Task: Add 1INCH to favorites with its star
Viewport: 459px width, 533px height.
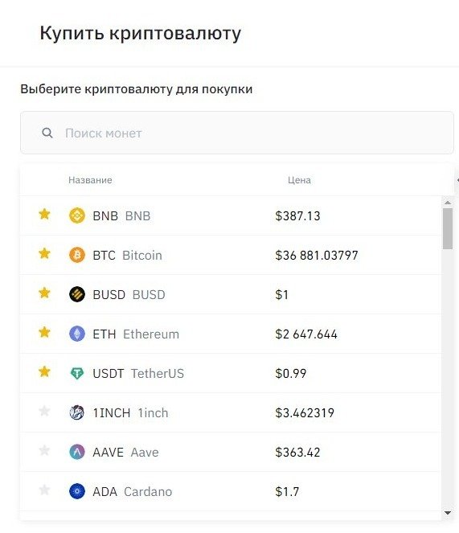Action: (44, 412)
